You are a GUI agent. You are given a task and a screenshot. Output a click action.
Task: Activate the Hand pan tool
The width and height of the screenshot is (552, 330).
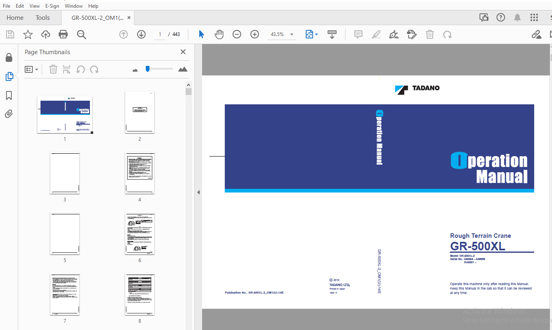(219, 34)
